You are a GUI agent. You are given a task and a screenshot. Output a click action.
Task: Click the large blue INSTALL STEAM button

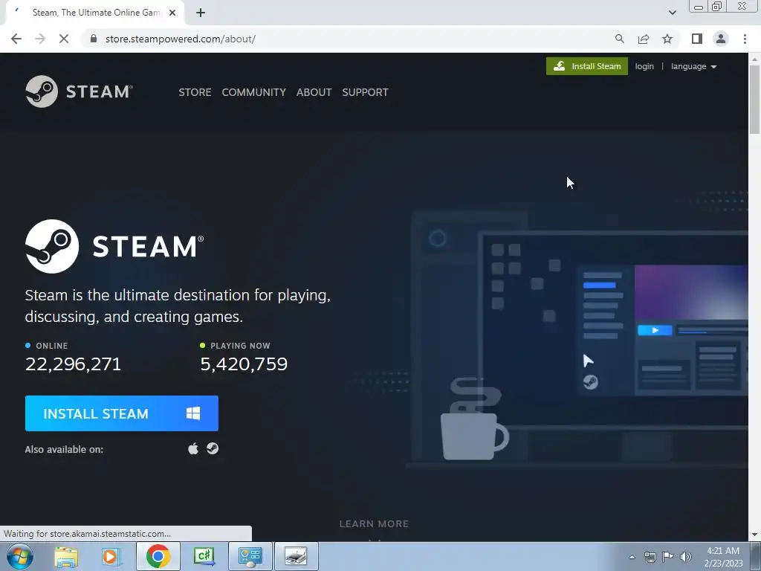tap(121, 413)
